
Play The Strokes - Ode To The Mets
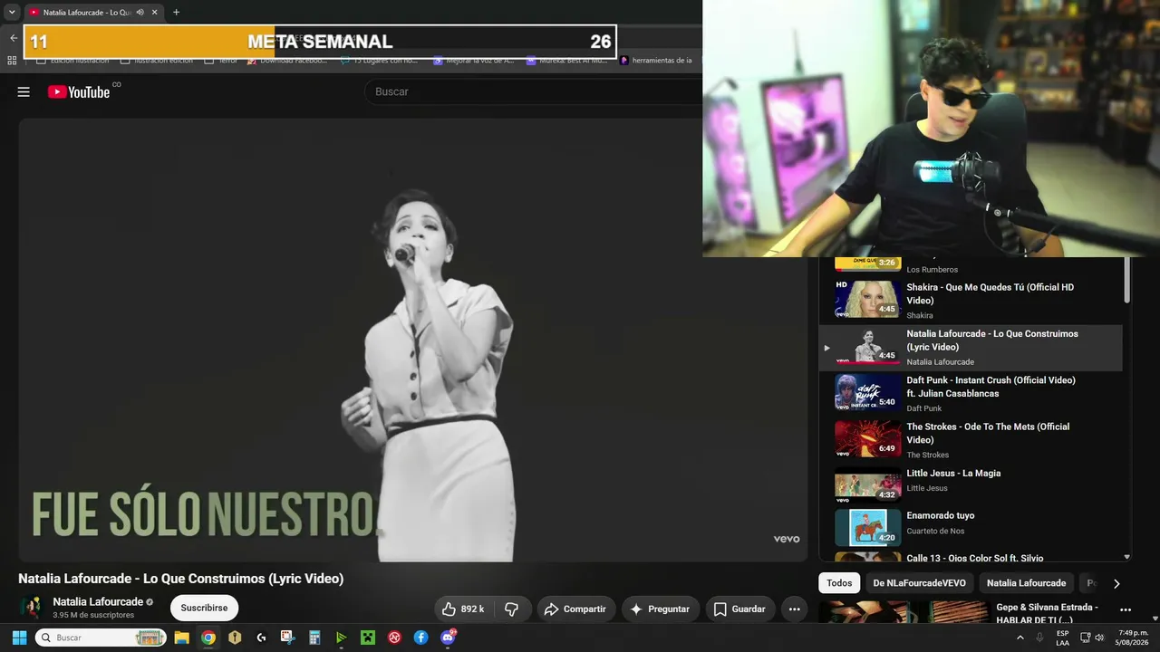coord(971,440)
